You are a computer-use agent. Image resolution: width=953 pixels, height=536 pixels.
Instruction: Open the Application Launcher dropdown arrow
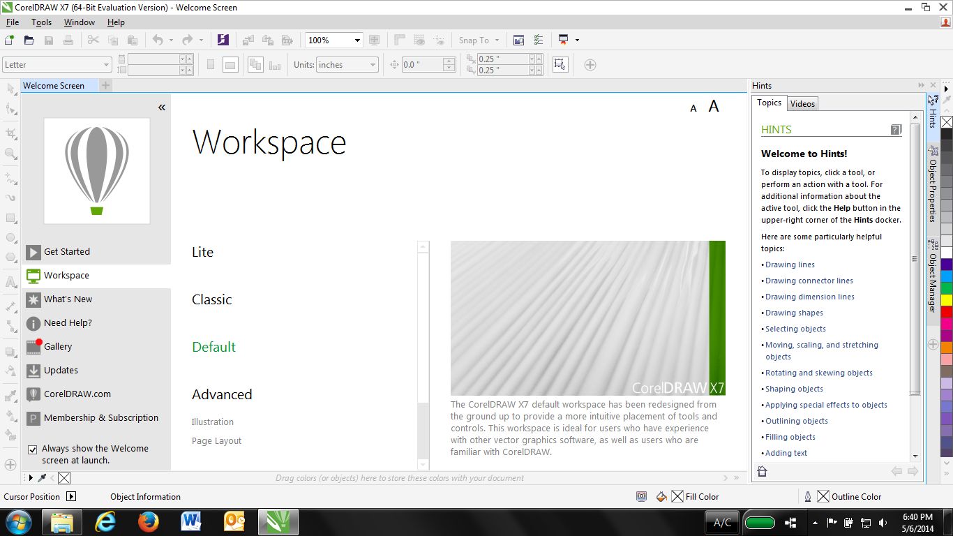[x=577, y=40]
